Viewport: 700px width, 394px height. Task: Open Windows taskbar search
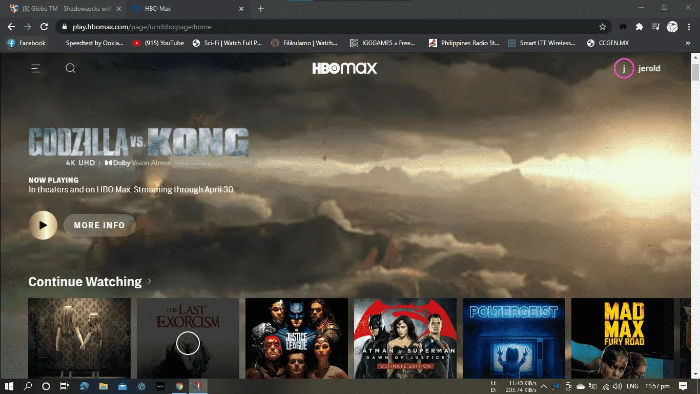(28, 386)
